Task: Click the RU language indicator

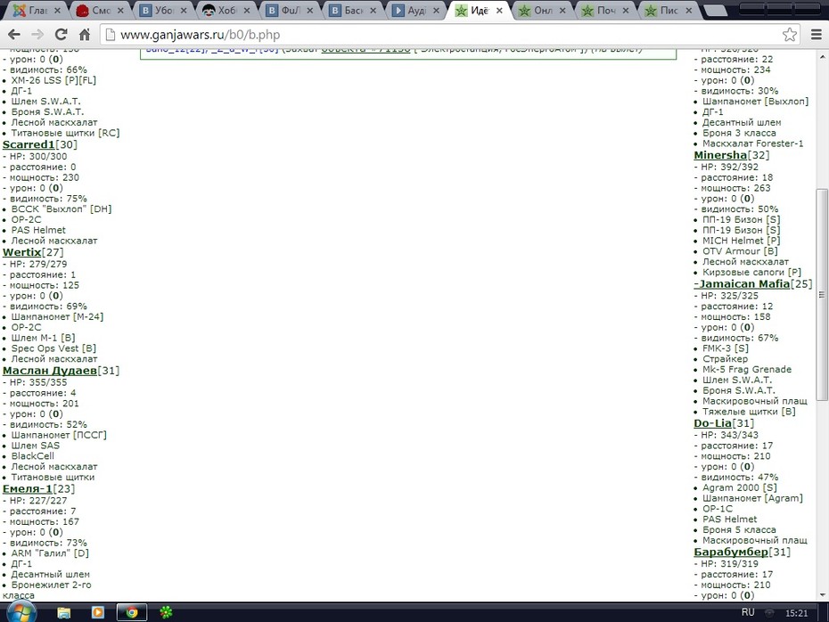Action: click(748, 612)
